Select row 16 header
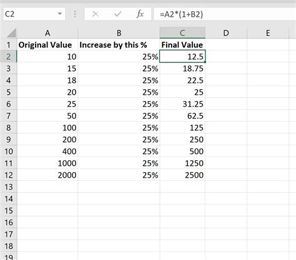 [x=9, y=223]
